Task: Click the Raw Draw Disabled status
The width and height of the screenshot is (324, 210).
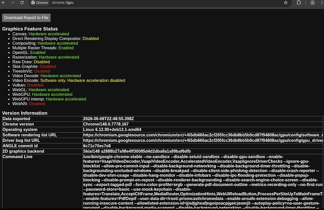Action: (42, 62)
